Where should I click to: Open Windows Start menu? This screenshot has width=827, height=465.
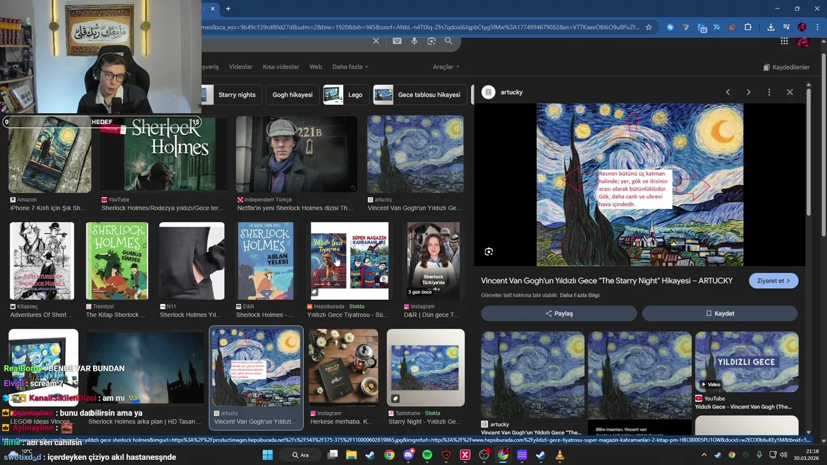pos(267,455)
